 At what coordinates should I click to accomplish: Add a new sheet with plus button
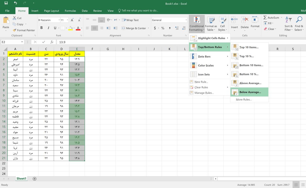pos(35,179)
